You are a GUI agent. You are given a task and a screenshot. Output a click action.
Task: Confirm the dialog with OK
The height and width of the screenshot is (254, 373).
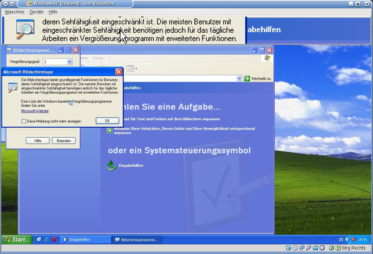click(x=107, y=121)
